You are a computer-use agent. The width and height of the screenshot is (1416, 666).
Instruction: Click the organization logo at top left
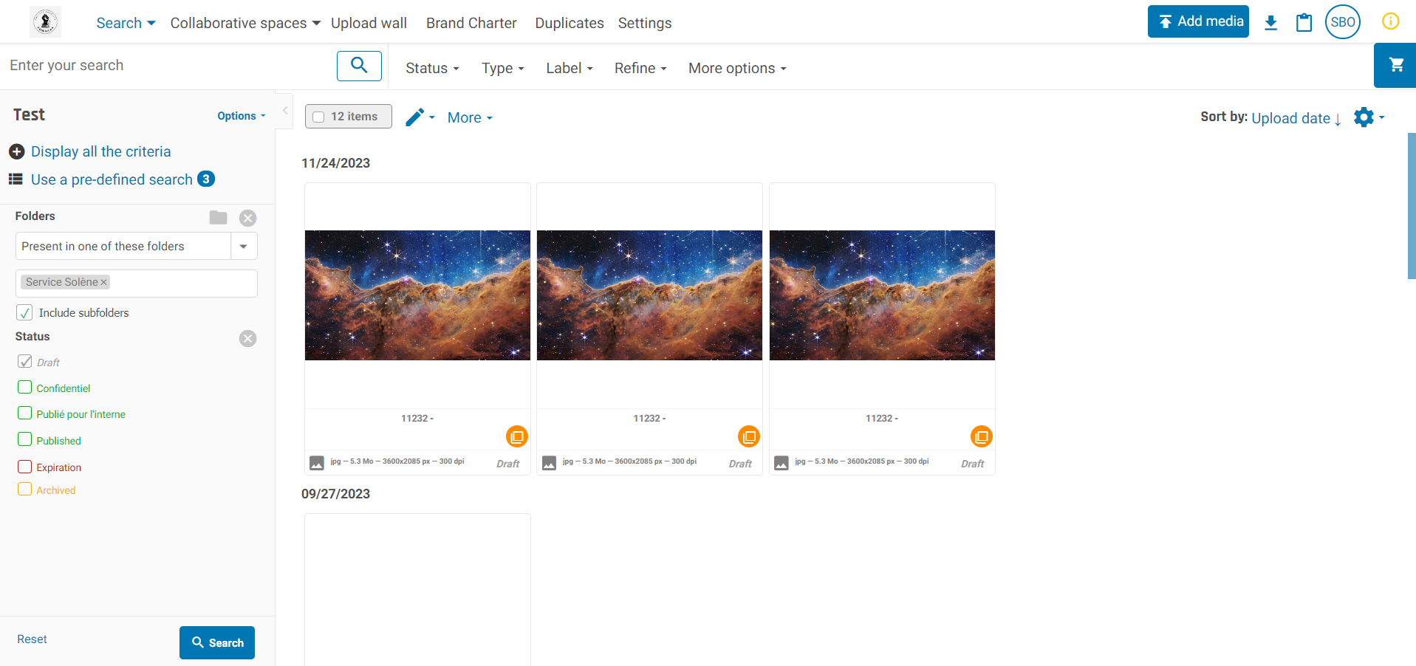pyautogui.click(x=45, y=22)
